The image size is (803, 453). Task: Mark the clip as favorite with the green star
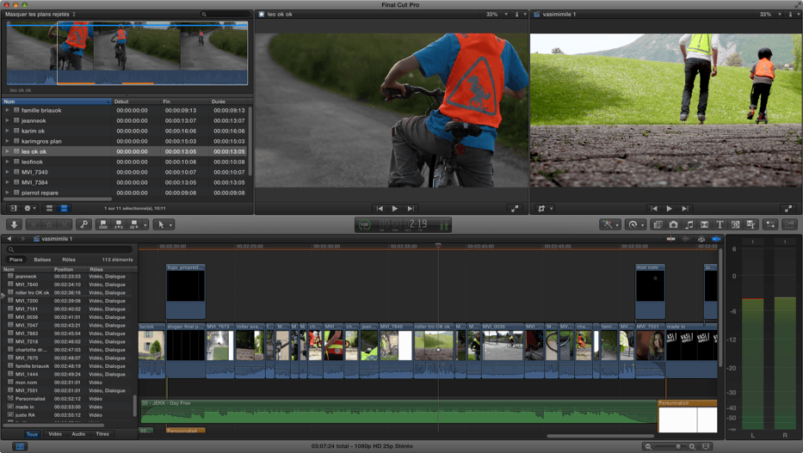(x=34, y=224)
